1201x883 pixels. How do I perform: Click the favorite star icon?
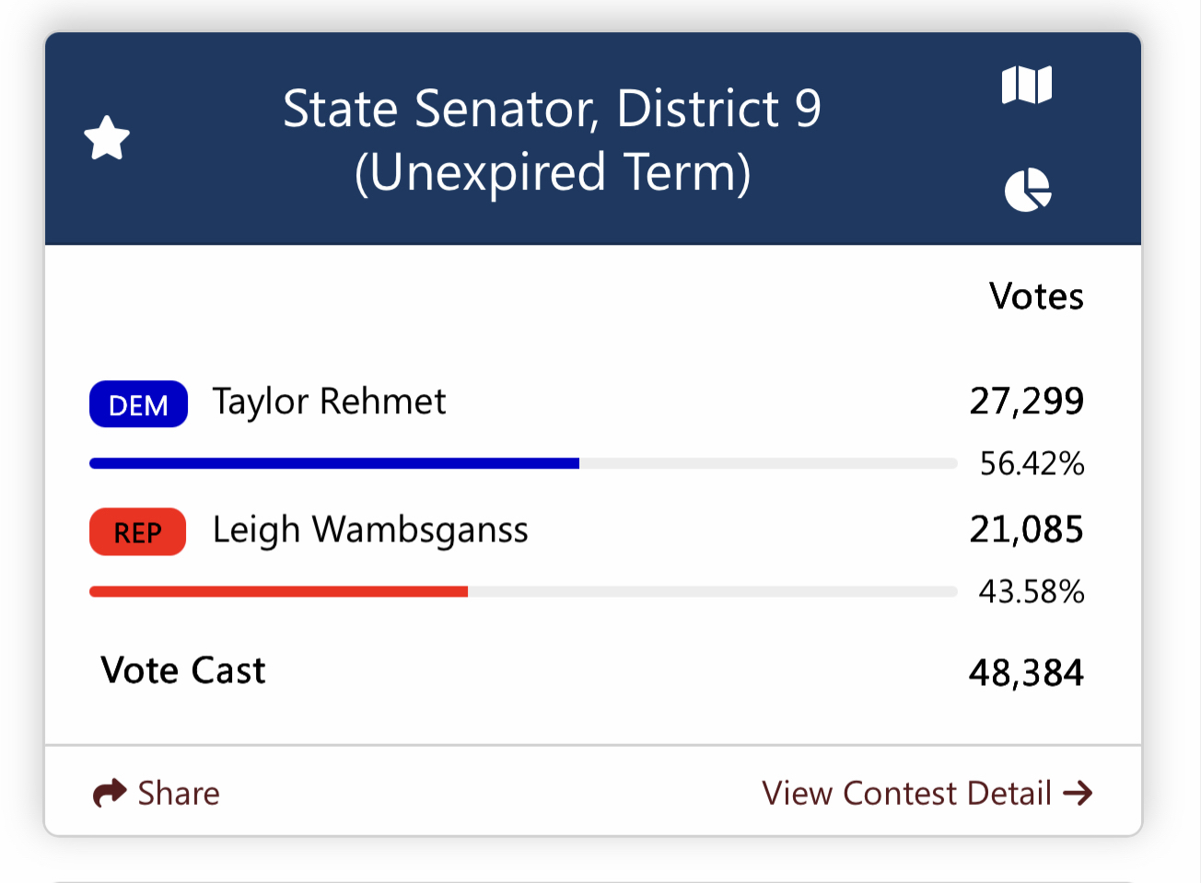point(107,138)
